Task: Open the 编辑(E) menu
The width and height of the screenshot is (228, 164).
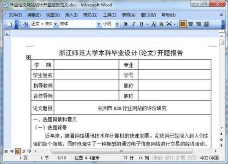Action: click(x=34, y=15)
